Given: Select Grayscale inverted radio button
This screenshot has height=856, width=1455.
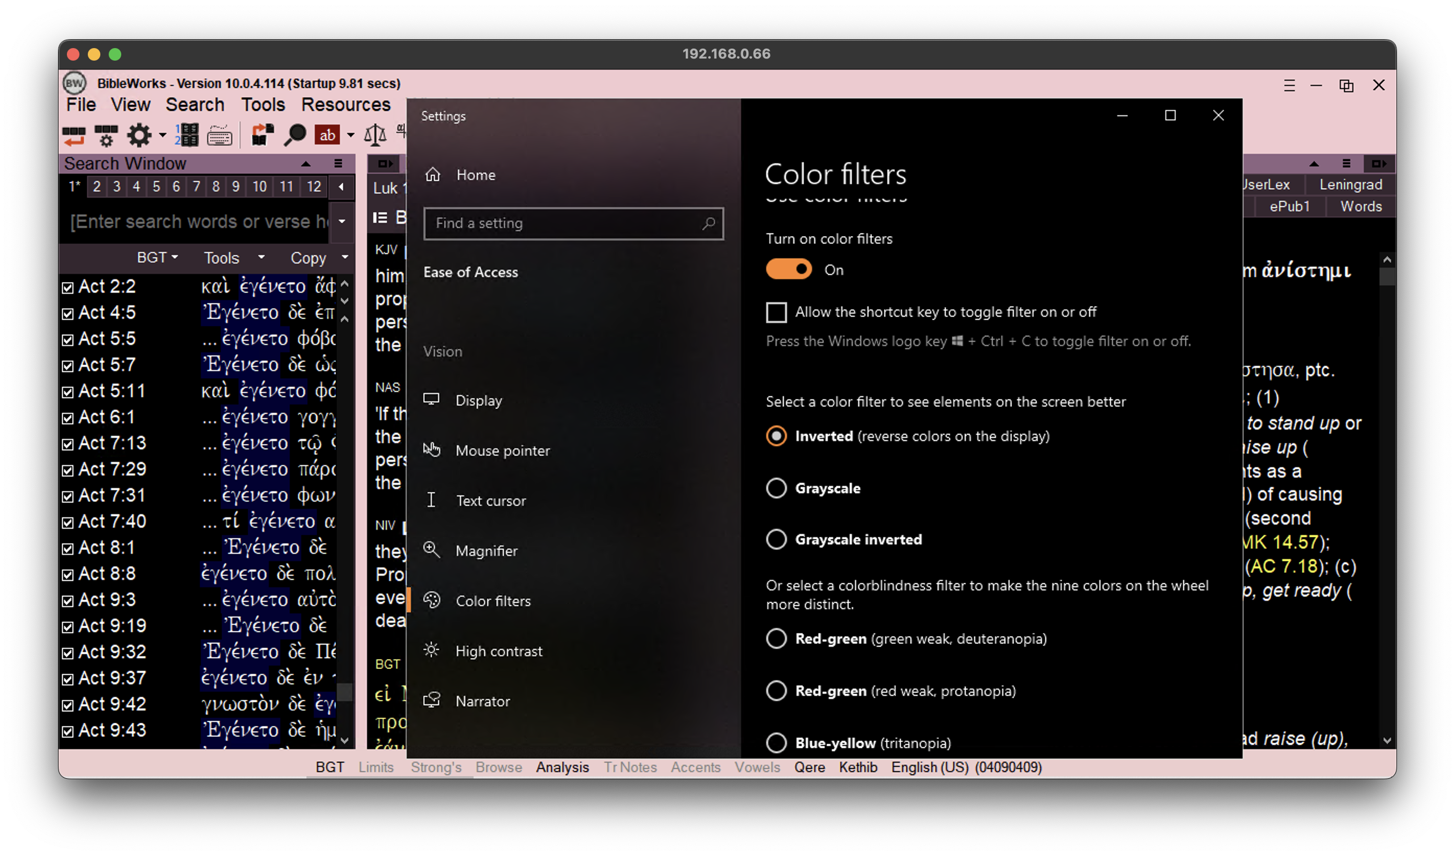Looking at the screenshot, I should pyautogui.click(x=776, y=539).
